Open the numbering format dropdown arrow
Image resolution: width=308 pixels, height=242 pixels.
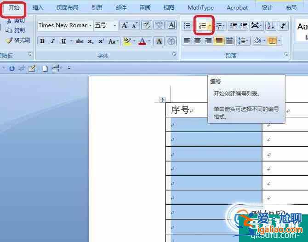(x=210, y=26)
